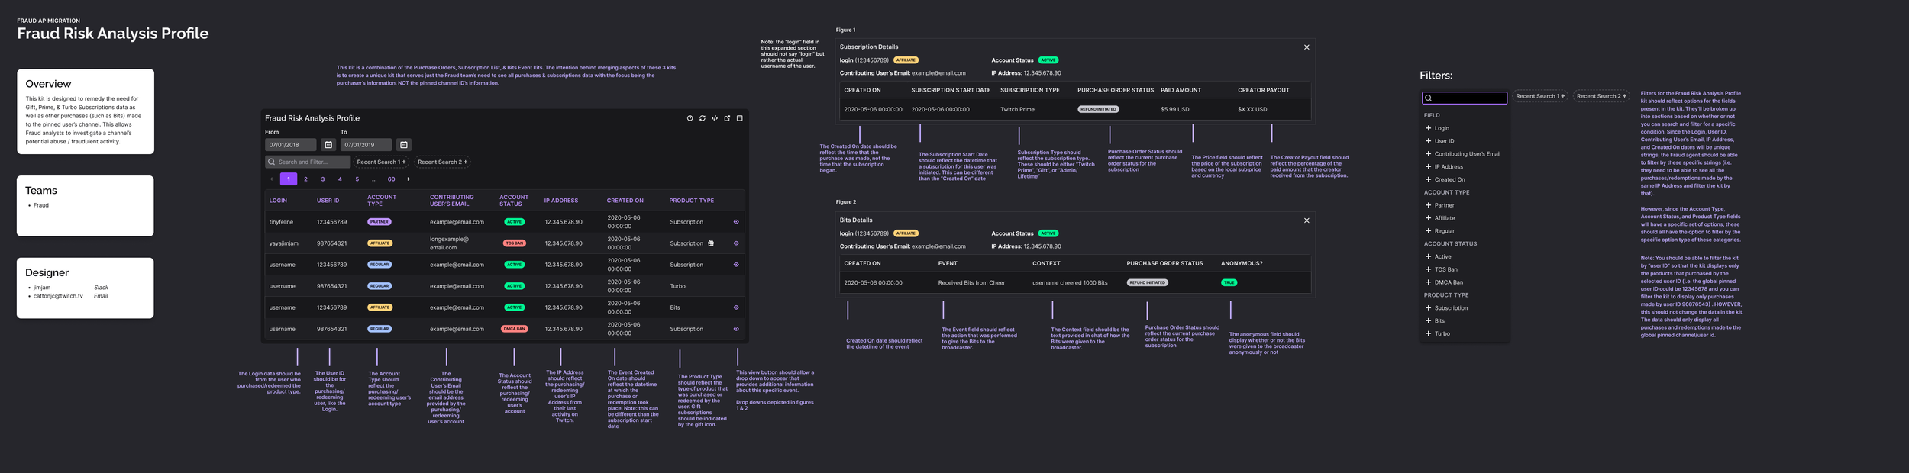This screenshot has height=473, width=1909.
Task: Jump to page 60 in the pagination
Action: coord(391,179)
